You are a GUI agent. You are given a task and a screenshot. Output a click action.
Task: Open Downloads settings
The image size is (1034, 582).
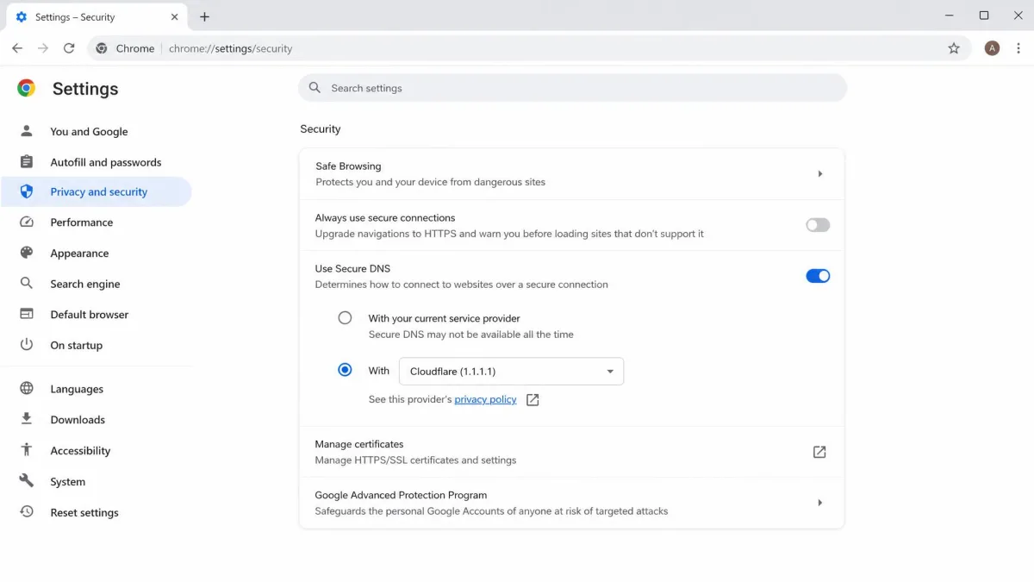78,420
